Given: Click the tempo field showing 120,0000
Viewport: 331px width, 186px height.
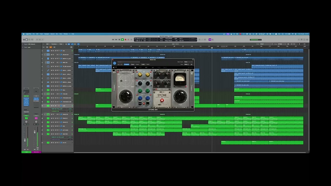Looking at the screenshot, I should tap(168, 38).
